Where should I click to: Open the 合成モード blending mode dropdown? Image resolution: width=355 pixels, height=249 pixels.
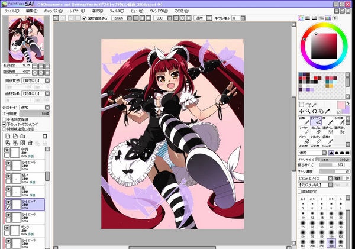pos(34,108)
